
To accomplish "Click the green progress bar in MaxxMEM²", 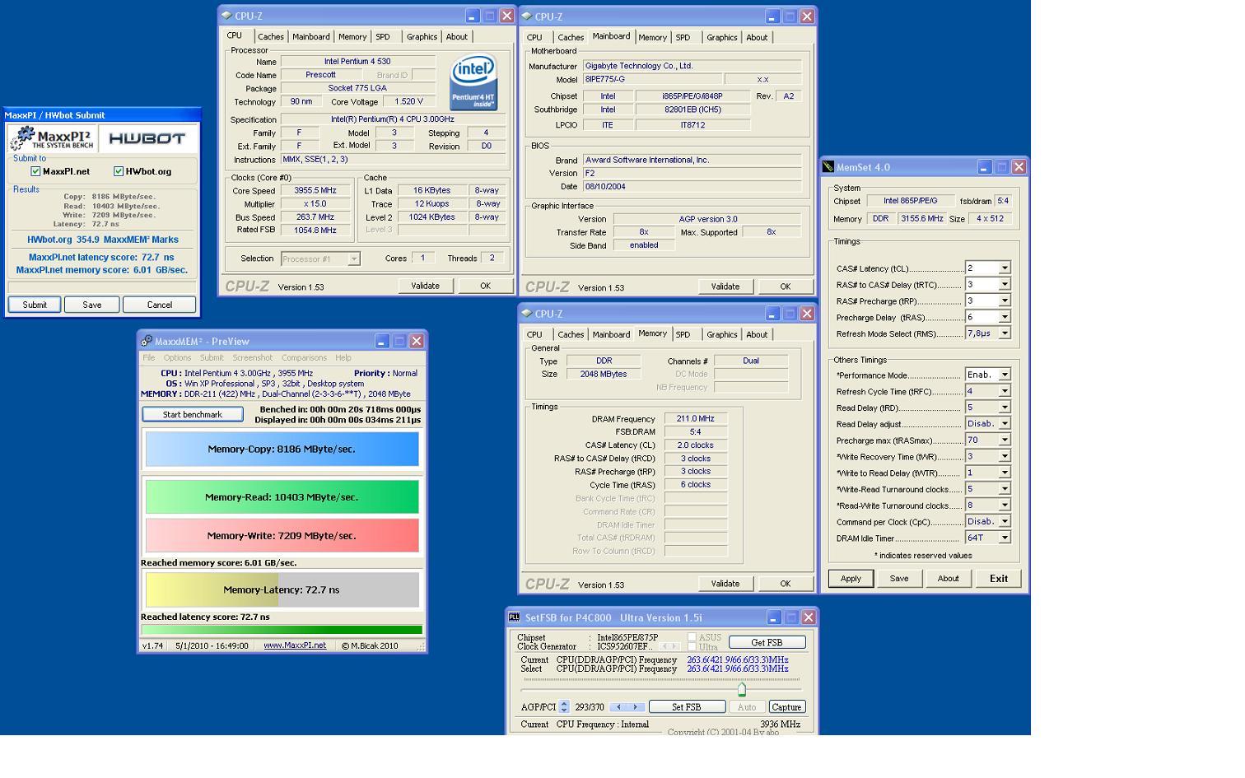I will 282,630.
